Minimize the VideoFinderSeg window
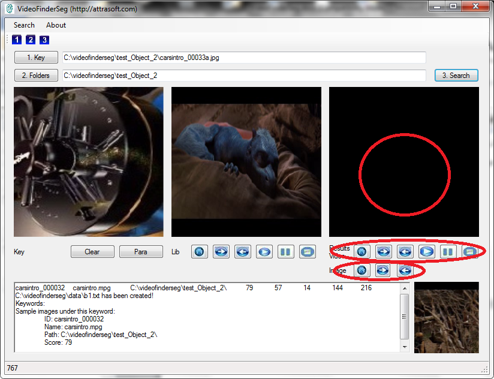494x379 pixels. (x=437, y=7)
